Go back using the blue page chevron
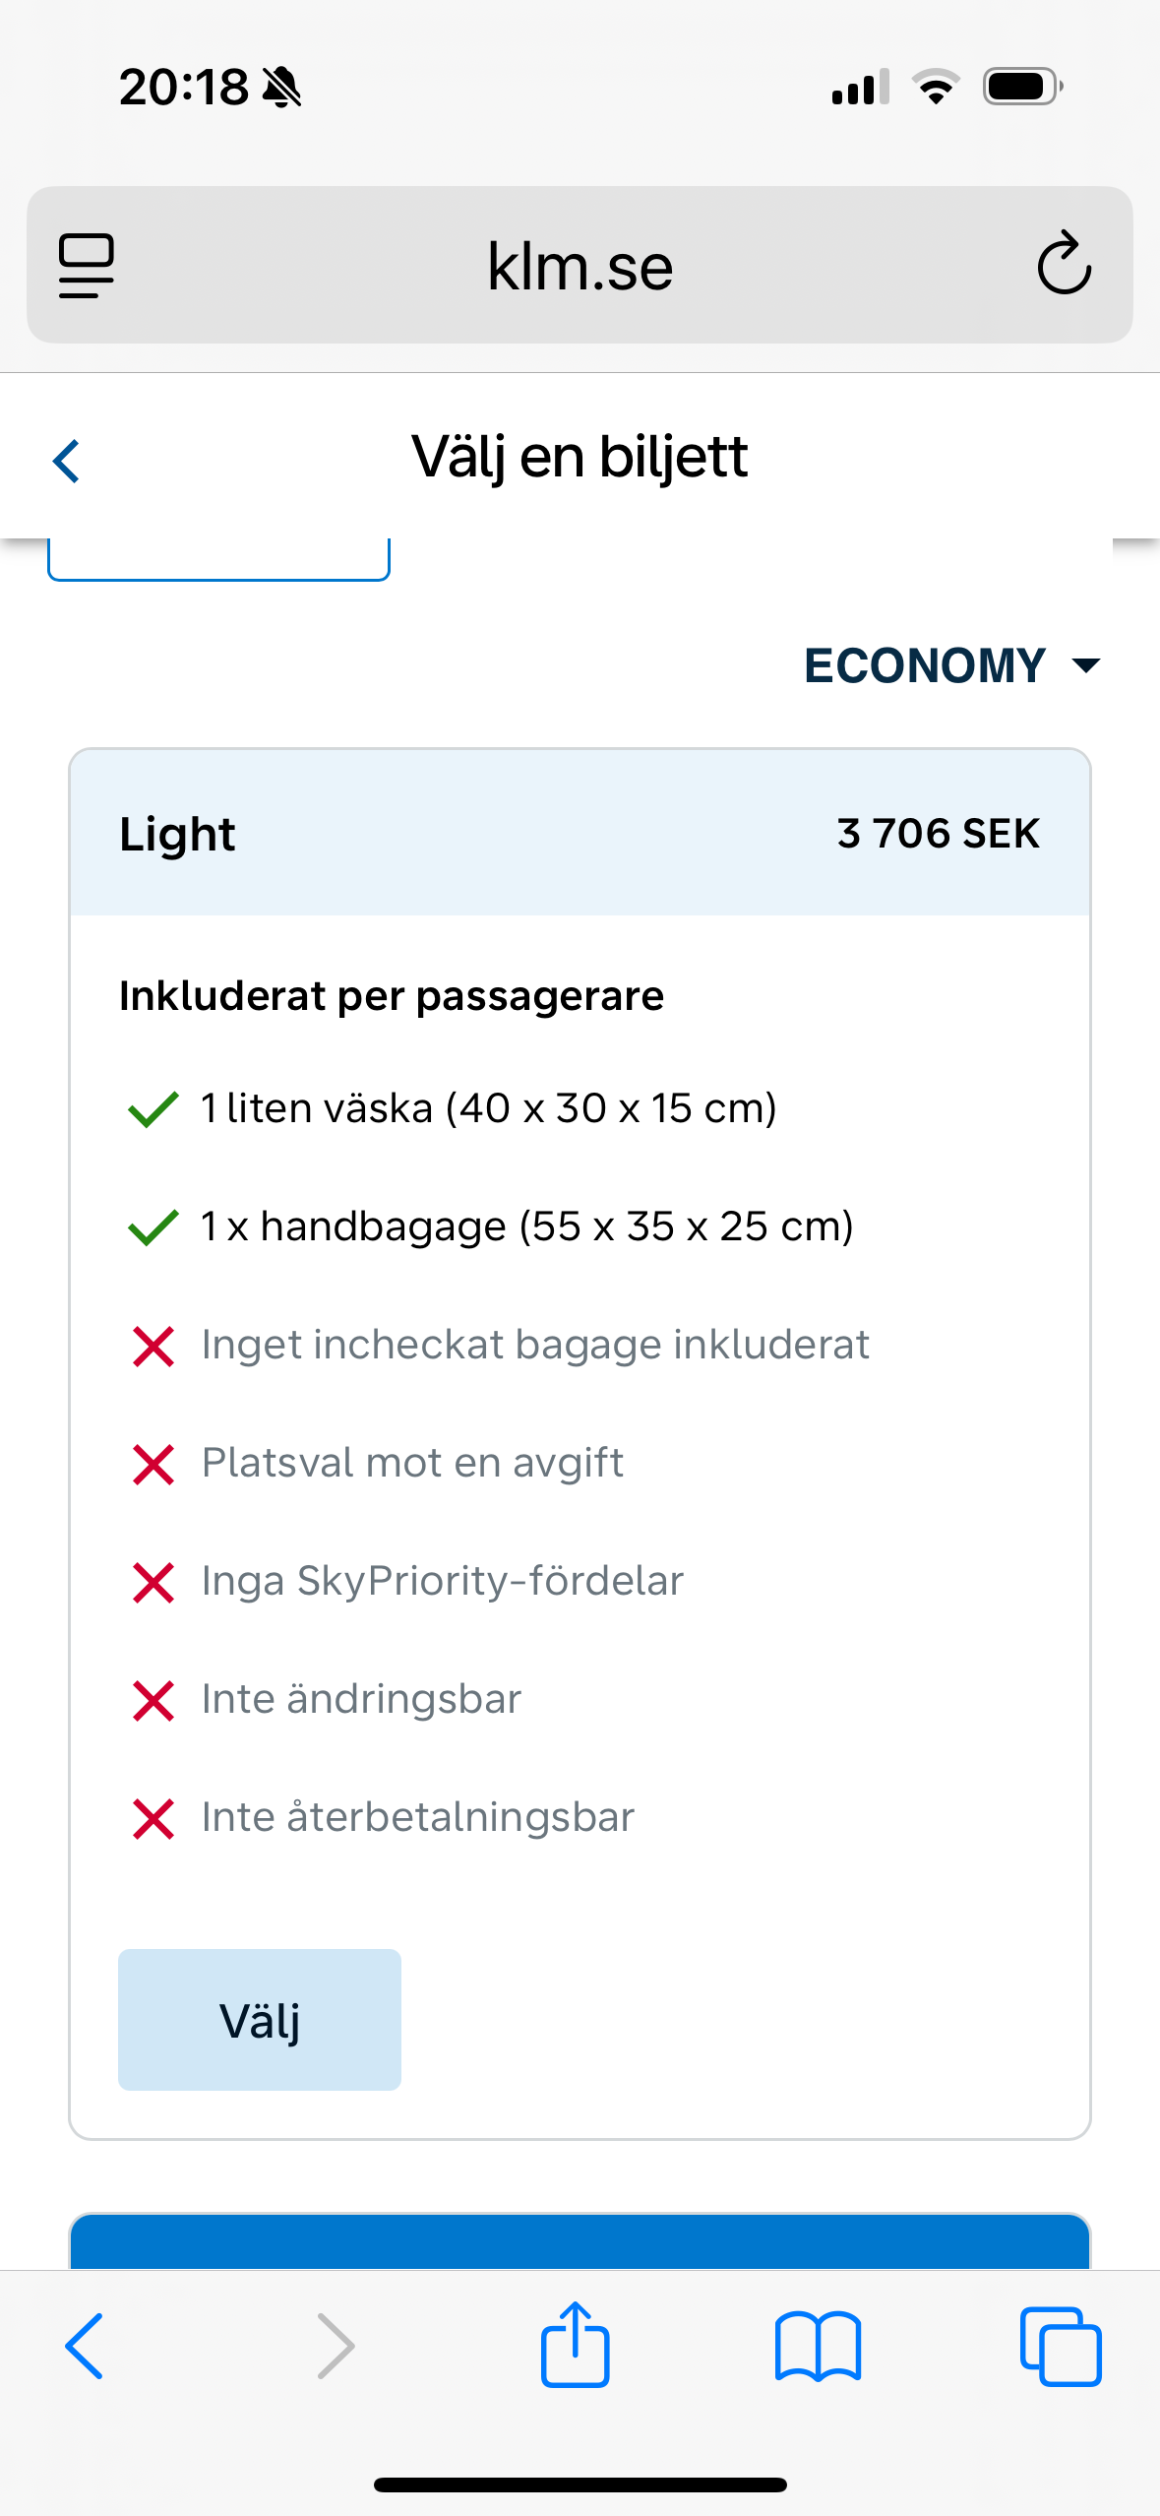This screenshot has width=1160, height=2516. (x=66, y=460)
